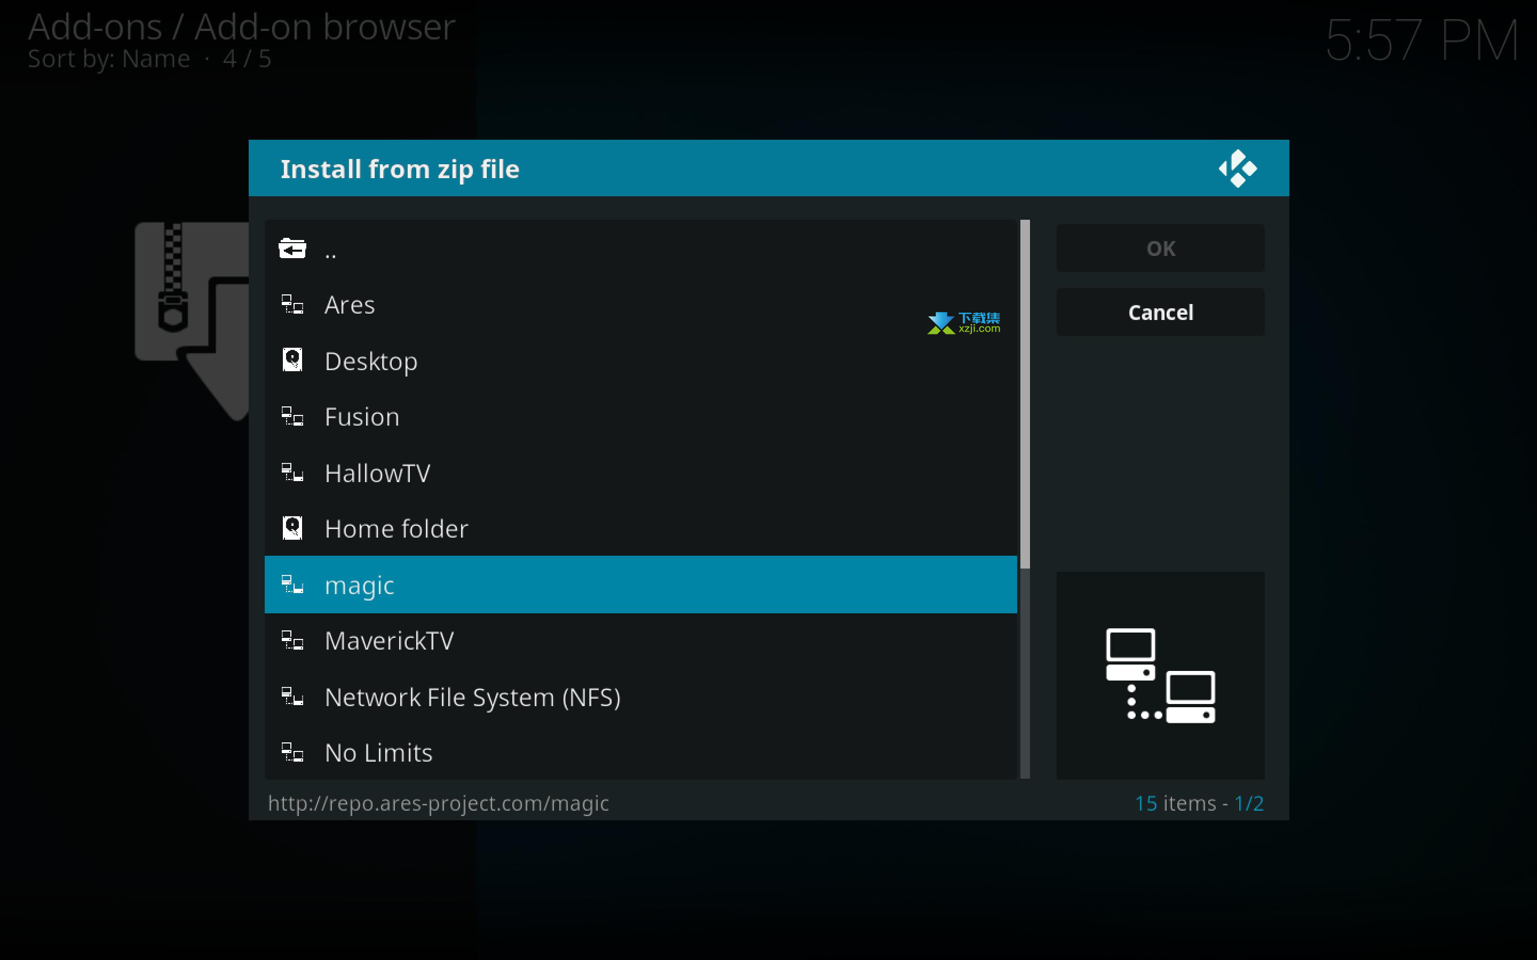Select the MaverickTV source
Screen dimensions: 1537x960
640,641
